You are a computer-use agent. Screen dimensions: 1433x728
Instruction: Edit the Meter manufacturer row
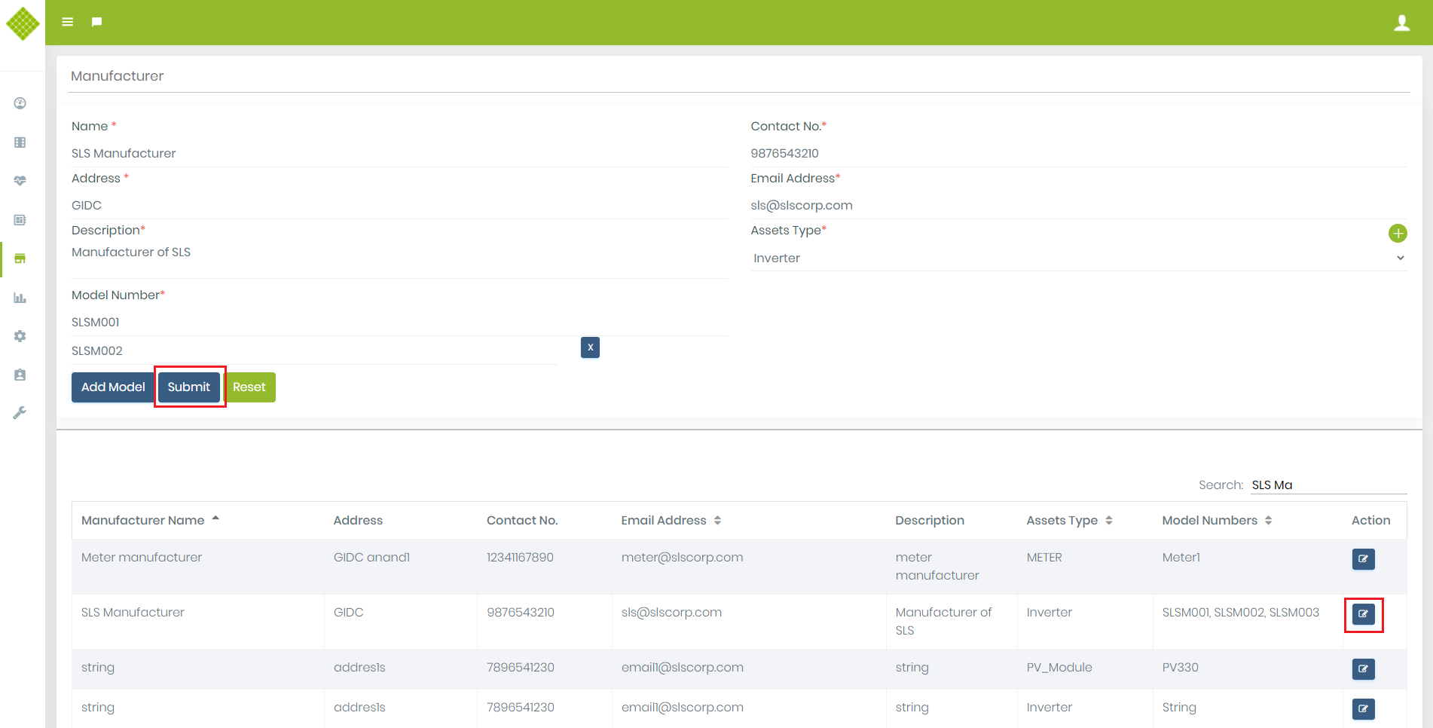click(1363, 559)
